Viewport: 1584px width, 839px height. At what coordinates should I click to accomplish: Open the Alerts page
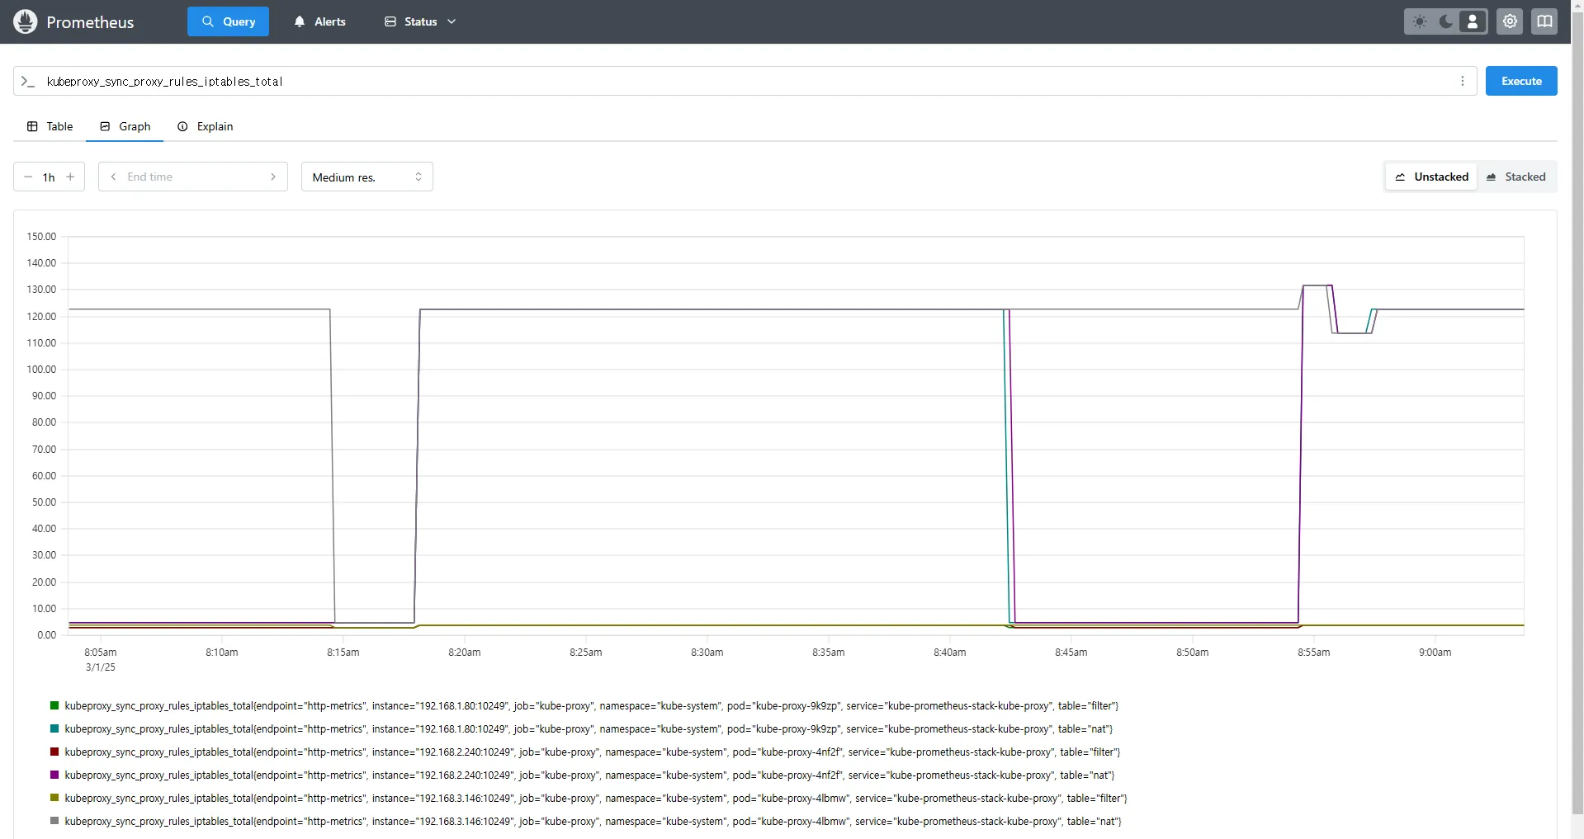319,21
